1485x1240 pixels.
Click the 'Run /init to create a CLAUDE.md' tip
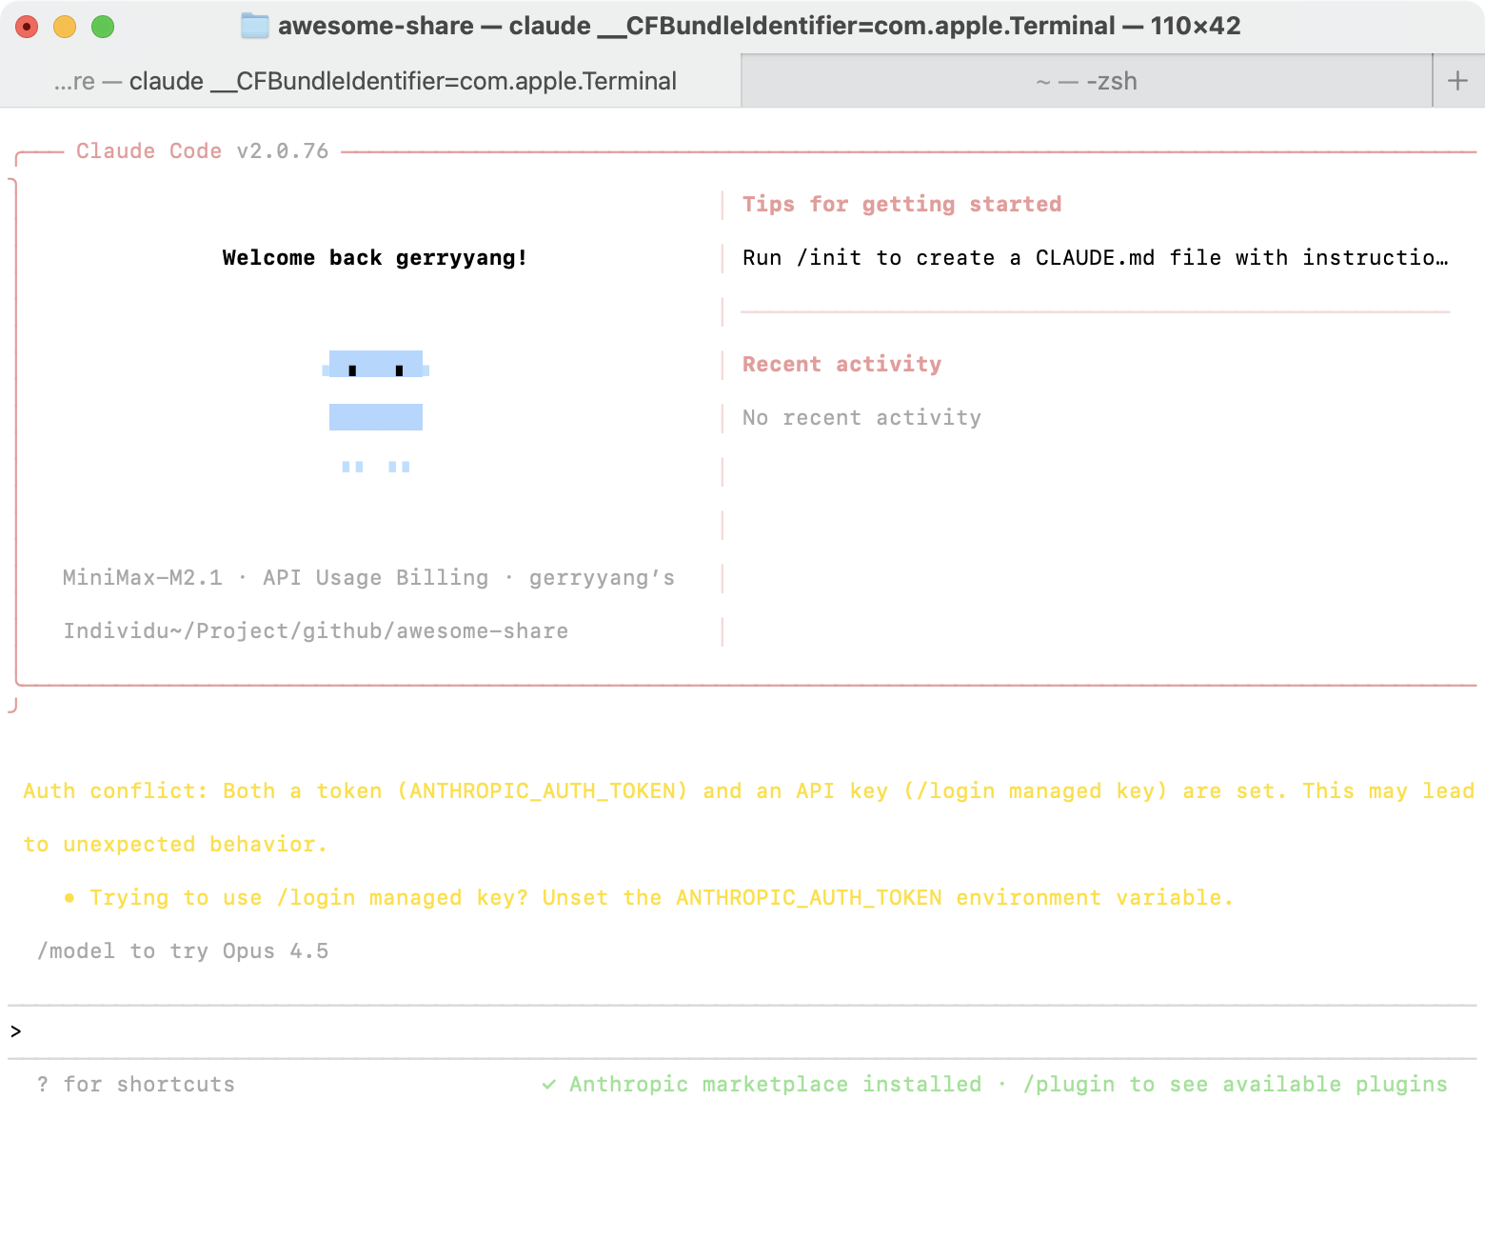tap(1095, 258)
